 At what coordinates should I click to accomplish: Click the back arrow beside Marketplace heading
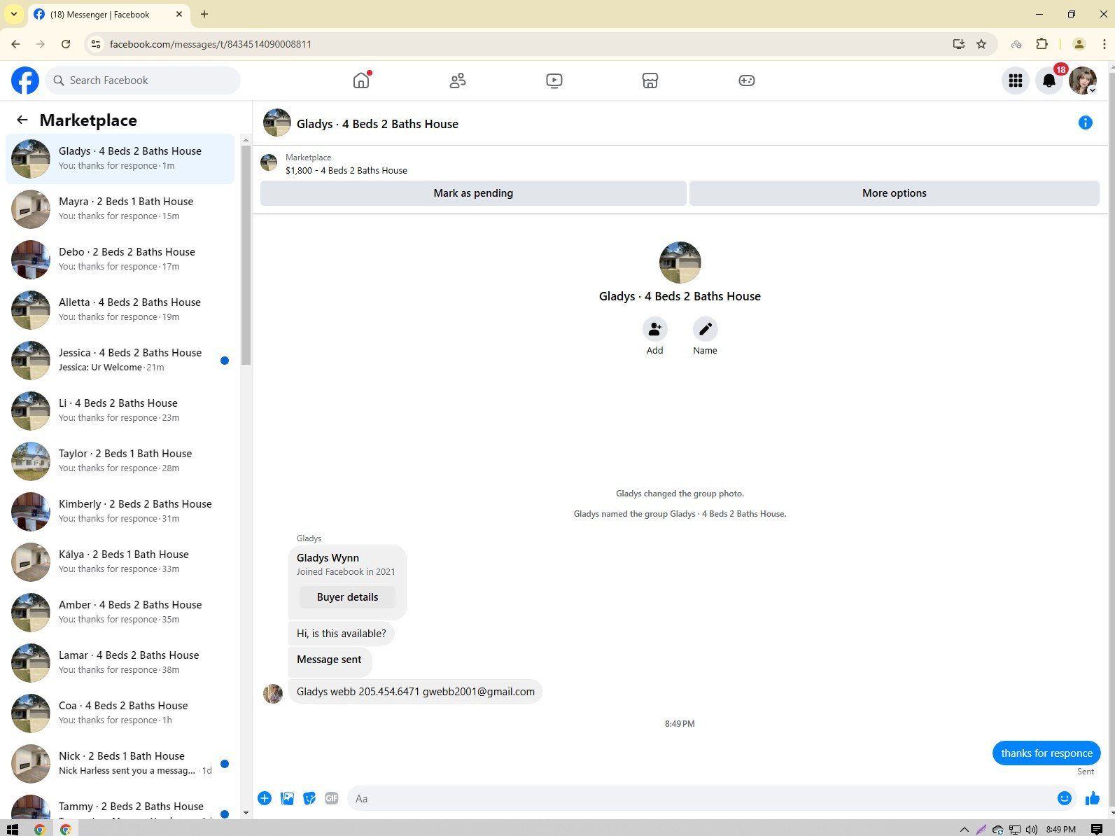coord(22,120)
